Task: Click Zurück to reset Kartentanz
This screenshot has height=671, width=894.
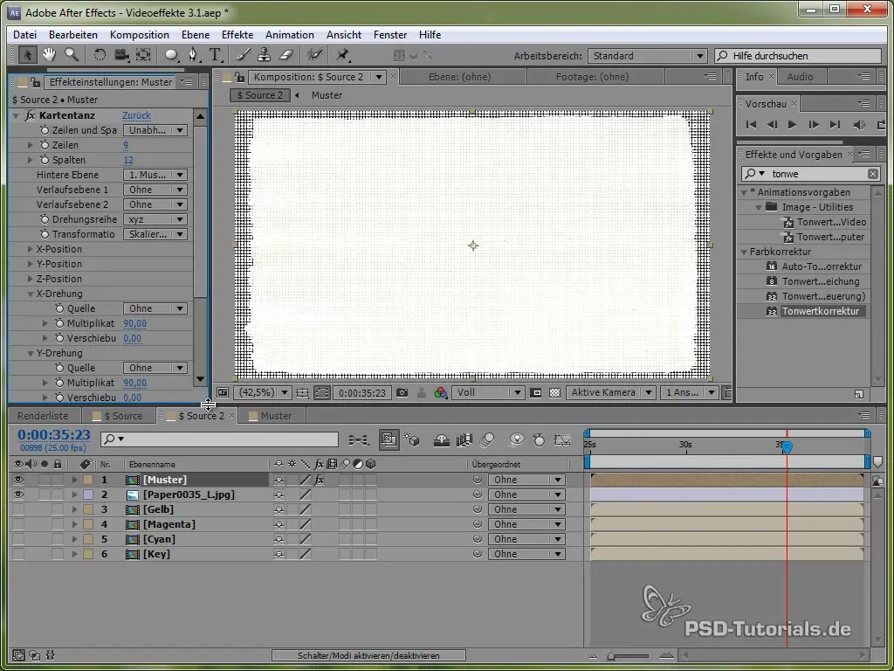Action: tap(136, 115)
